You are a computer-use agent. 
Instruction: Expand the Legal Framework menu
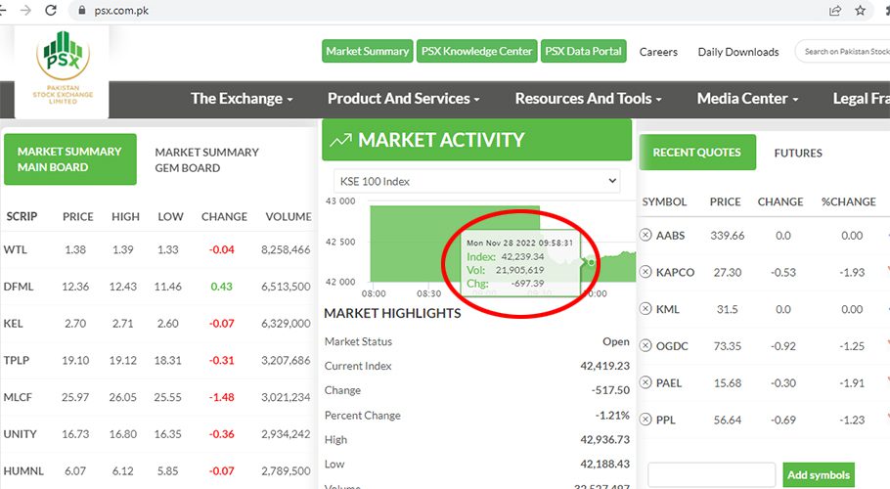pos(861,99)
